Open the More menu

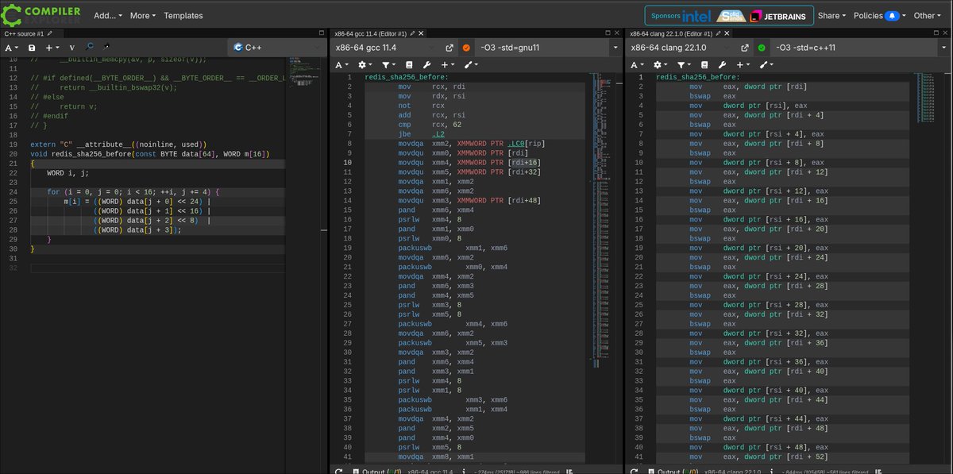click(x=143, y=15)
